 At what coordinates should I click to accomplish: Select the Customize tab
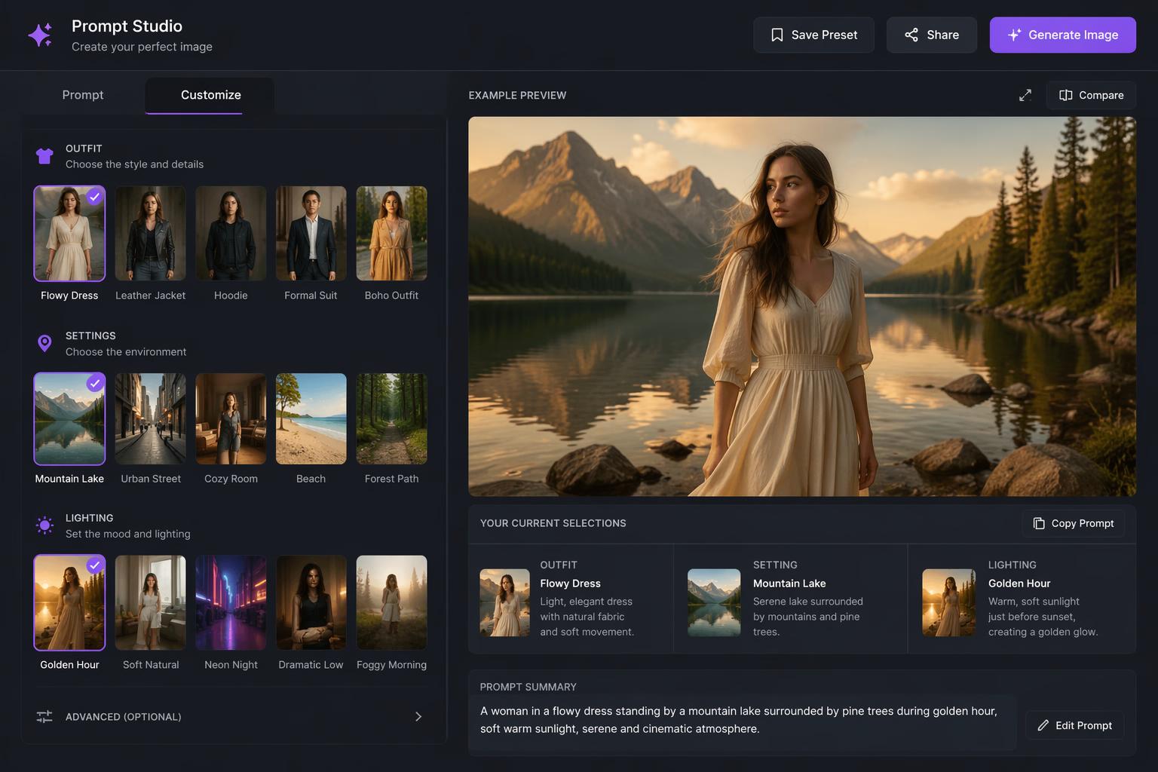point(210,95)
